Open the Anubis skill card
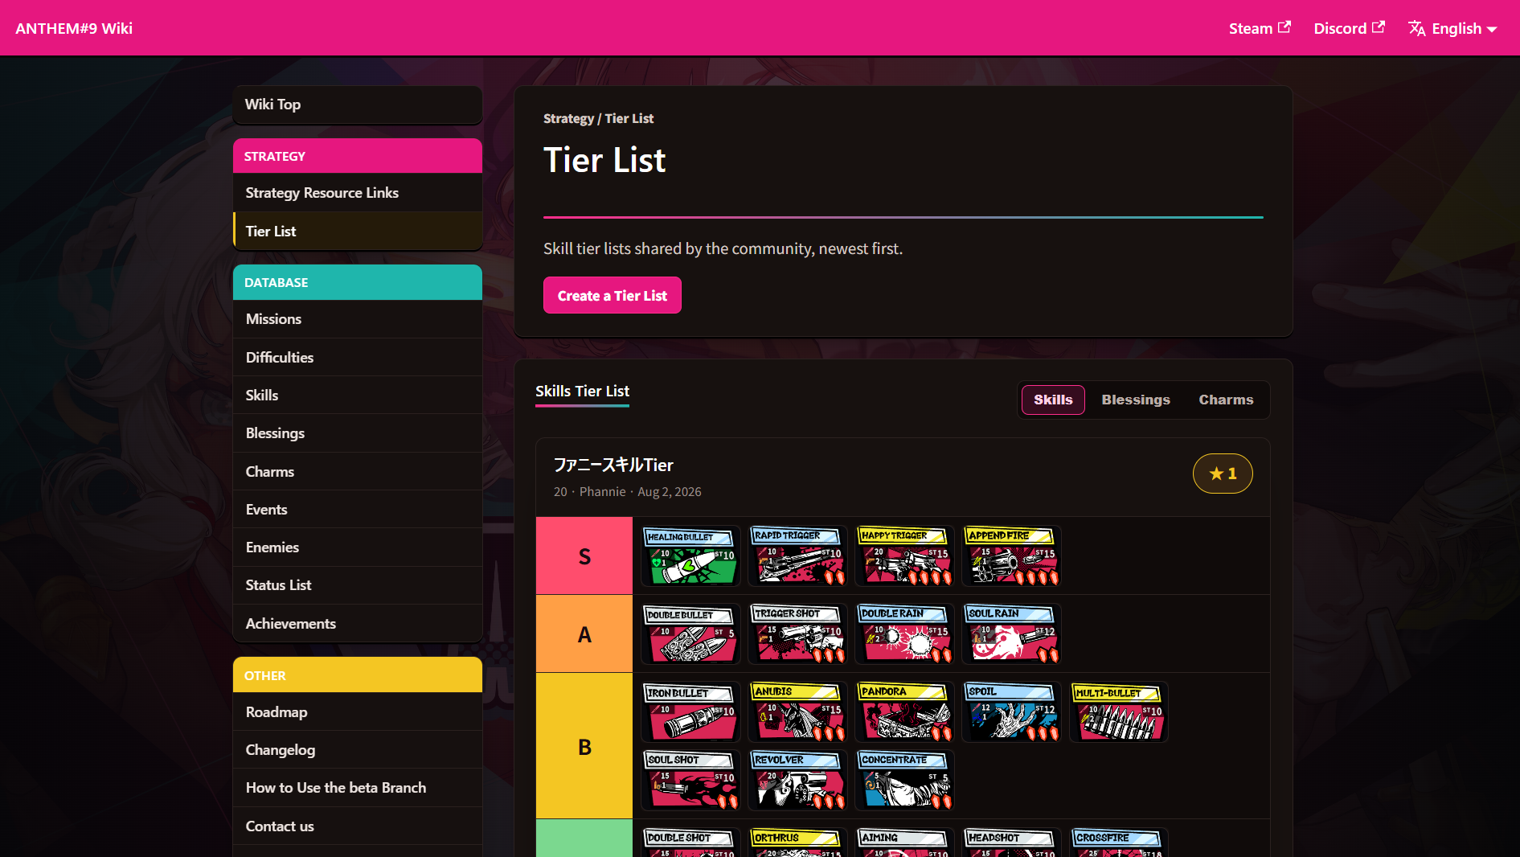 798,711
